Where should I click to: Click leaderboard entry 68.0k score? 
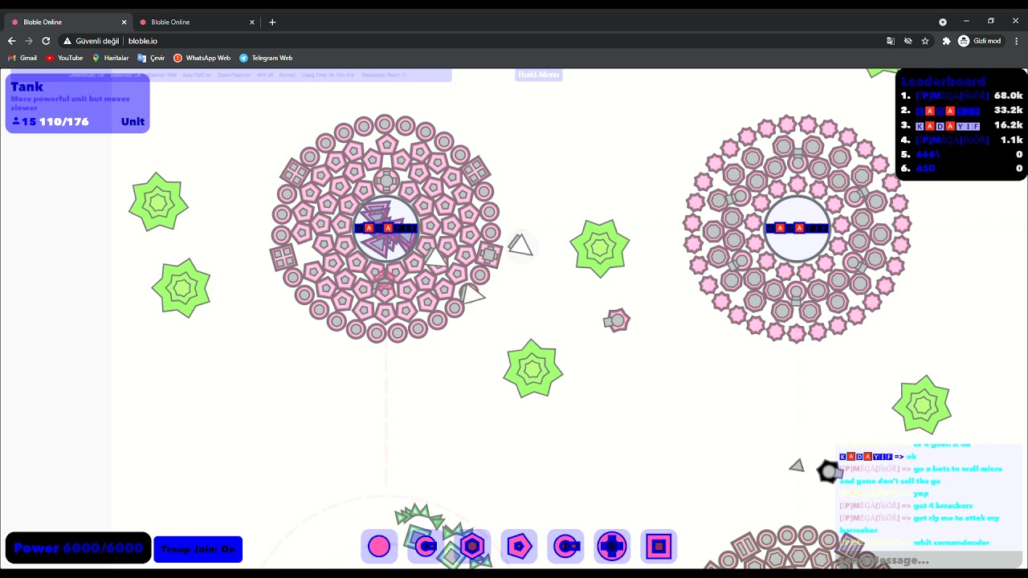click(1008, 96)
